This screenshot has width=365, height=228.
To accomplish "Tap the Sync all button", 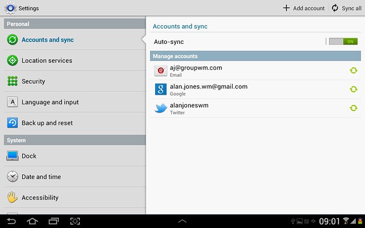I will coord(346,8).
